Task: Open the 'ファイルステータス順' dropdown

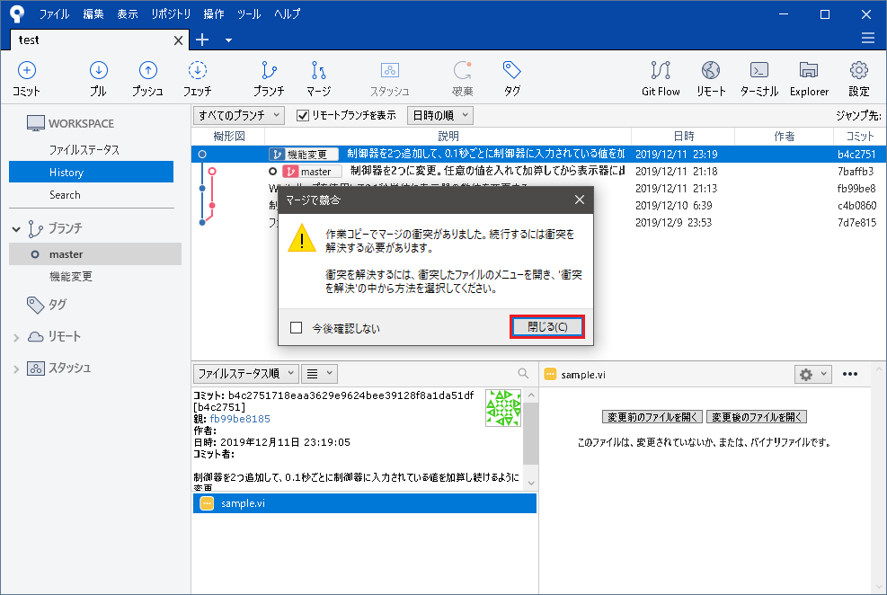Action: [x=245, y=373]
